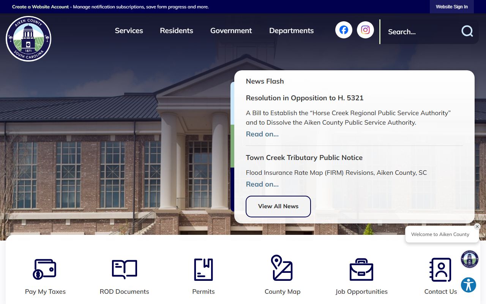Click the Permits label

pyautogui.click(x=204, y=292)
